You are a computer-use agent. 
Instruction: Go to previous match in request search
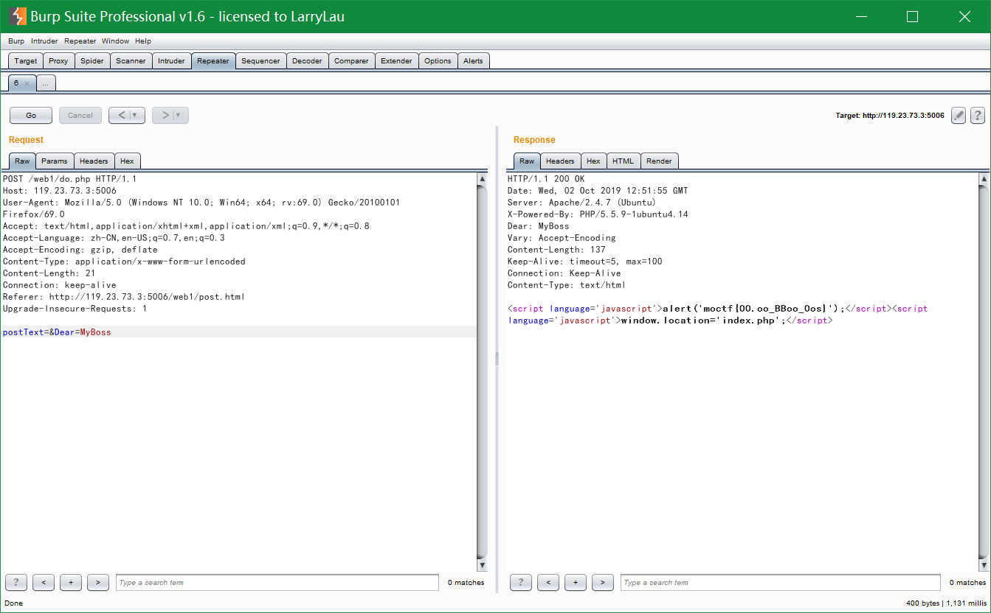[x=44, y=582]
